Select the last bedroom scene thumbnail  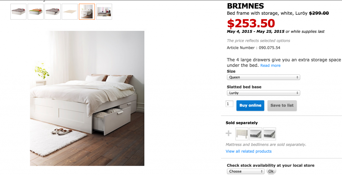coord(104,12)
